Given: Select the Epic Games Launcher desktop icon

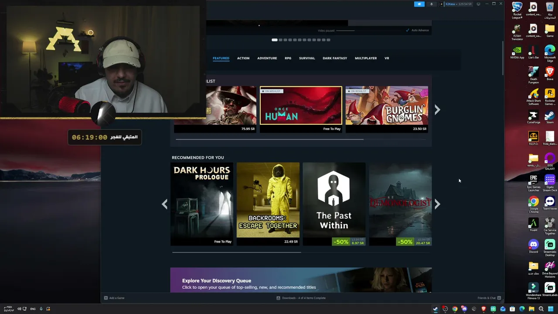Looking at the screenshot, I should pos(534,183).
